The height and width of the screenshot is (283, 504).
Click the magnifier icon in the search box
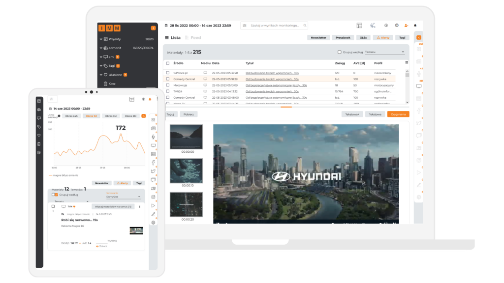[305, 26]
